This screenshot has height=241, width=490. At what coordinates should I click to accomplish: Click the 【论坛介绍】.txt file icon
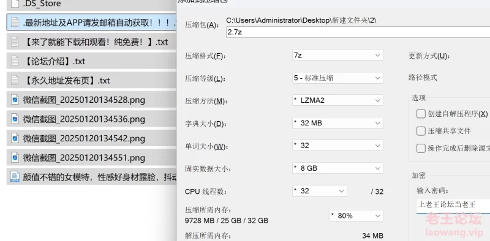14,61
